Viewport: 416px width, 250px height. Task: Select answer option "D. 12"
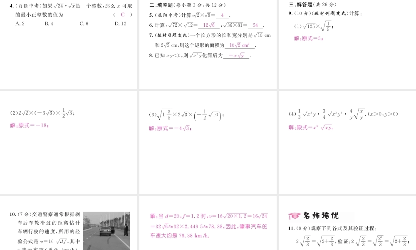pos(121,24)
